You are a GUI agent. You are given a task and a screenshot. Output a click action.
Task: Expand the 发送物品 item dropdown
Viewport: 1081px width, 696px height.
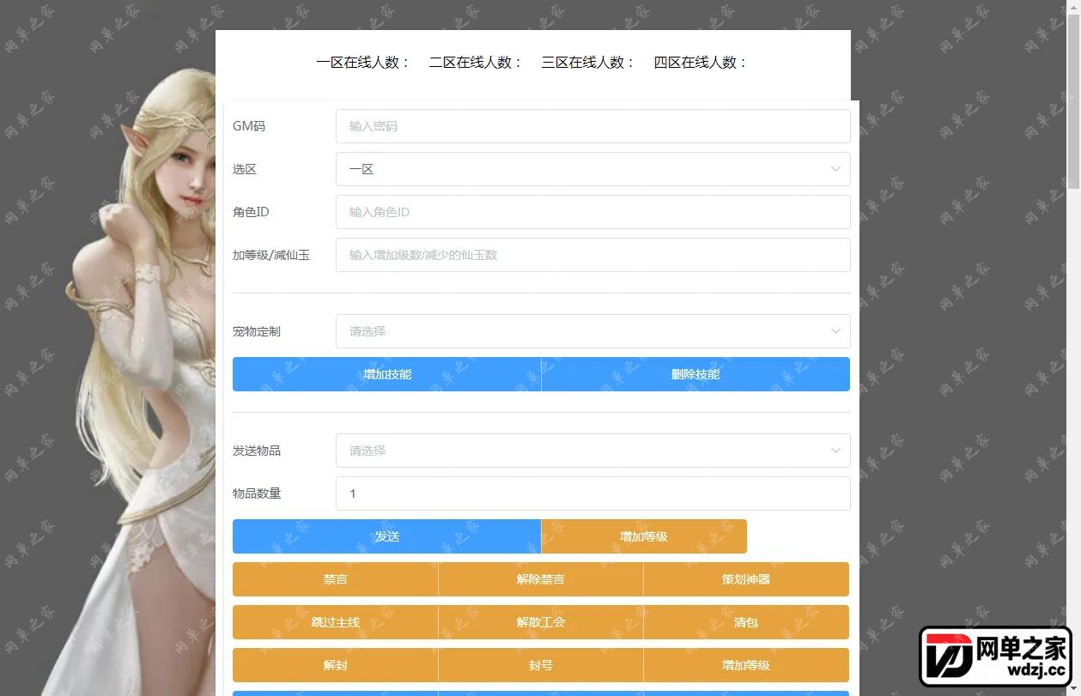(592, 451)
